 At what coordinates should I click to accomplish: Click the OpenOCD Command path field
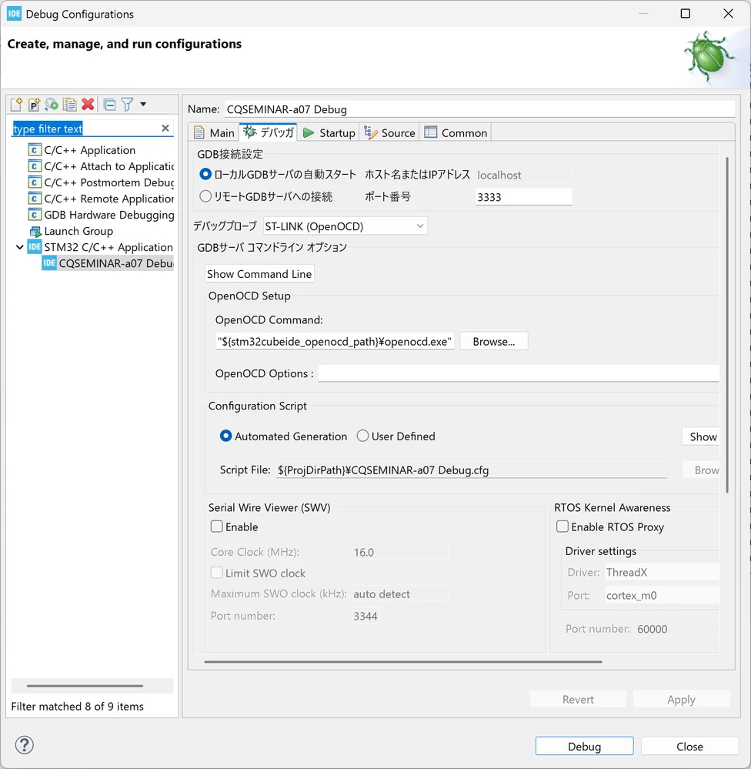point(335,341)
